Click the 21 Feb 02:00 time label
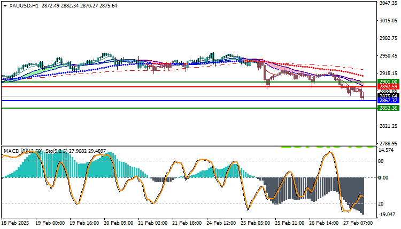The height and width of the screenshot is (229, 401). (153, 223)
